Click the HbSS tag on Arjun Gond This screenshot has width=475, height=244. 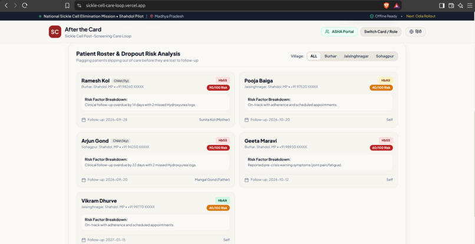coord(223,140)
